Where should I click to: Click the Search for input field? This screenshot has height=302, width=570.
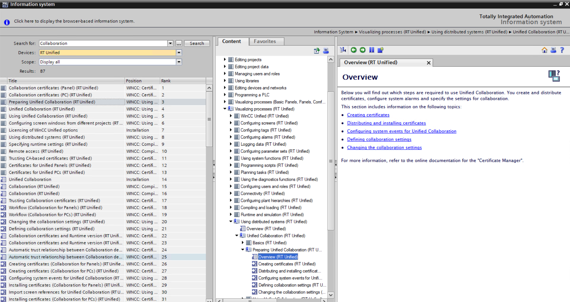click(x=103, y=43)
